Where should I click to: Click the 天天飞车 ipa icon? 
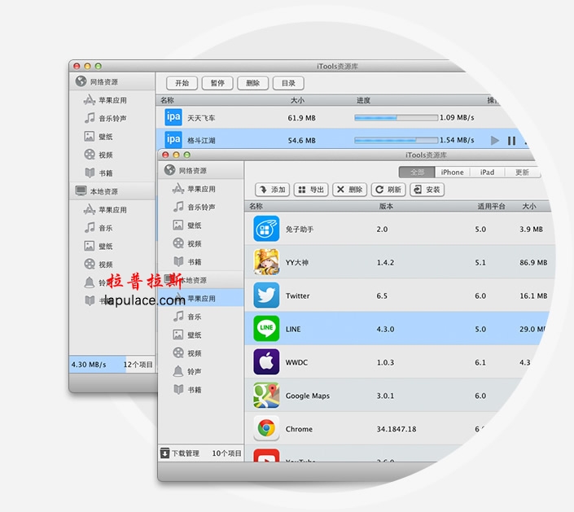click(173, 117)
